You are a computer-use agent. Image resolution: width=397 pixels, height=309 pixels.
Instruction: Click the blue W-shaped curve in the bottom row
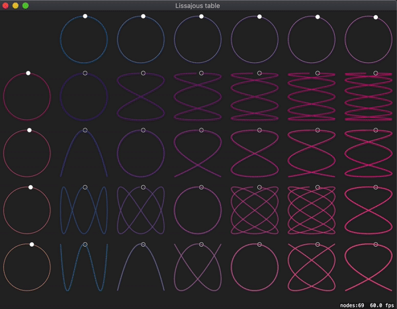[x=85, y=267]
